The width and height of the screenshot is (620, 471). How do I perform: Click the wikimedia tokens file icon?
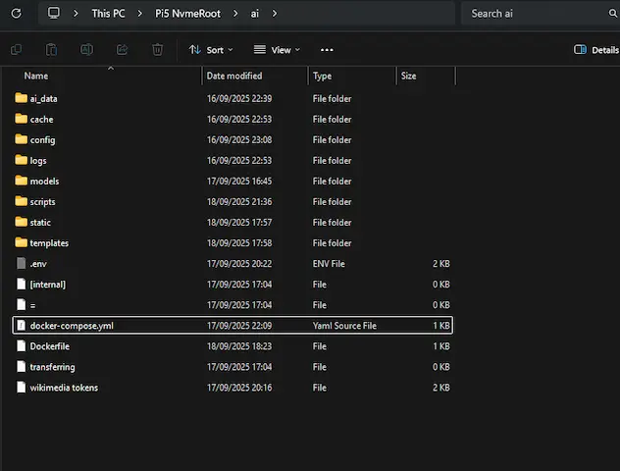click(x=22, y=387)
